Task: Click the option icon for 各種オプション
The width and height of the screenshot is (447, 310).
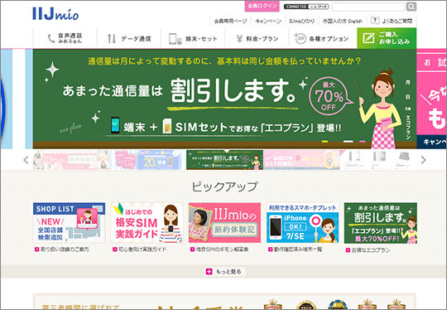Action: coord(300,38)
